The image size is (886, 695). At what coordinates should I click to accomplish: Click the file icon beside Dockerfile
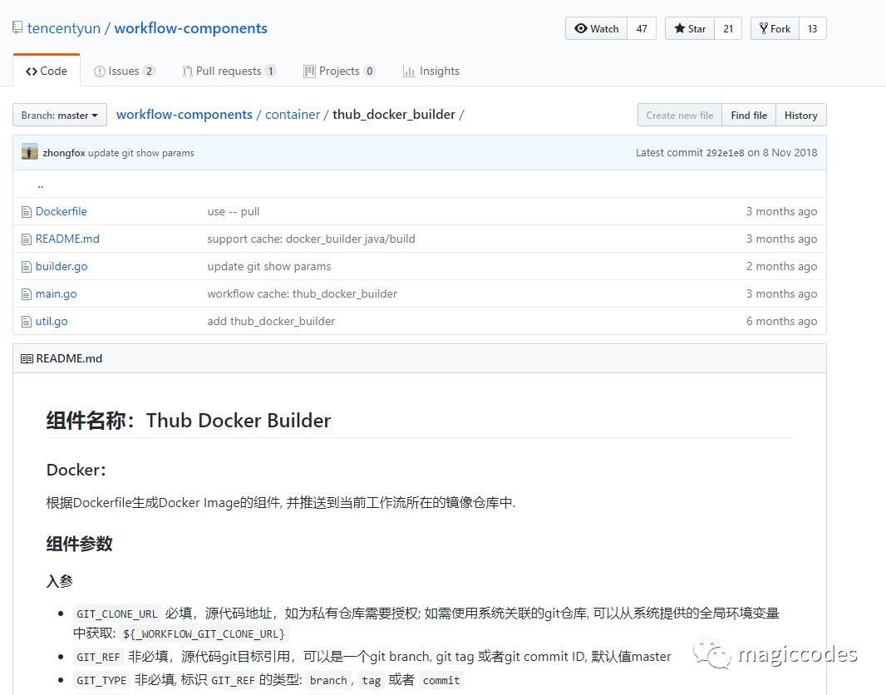[x=26, y=212]
